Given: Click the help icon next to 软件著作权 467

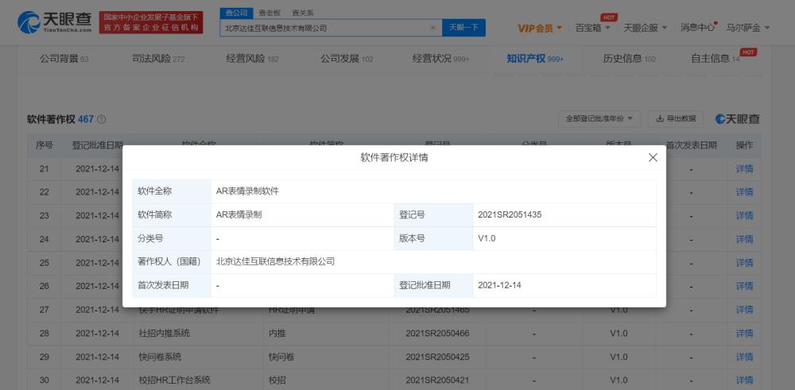Looking at the screenshot, I should pos(102,119).
